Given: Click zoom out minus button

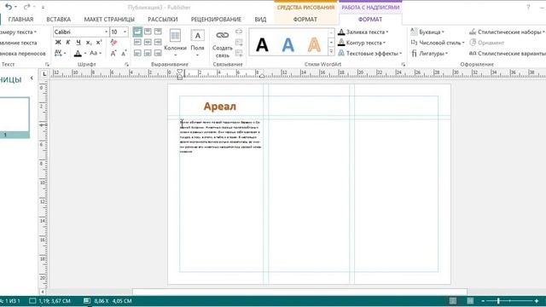Looking at the screenshot, I should (x=483, y=301).
